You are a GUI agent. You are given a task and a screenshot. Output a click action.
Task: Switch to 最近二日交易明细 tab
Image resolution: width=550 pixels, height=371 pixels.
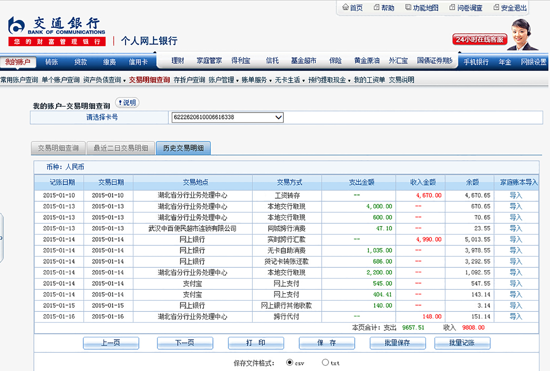(x=121, y=148)
